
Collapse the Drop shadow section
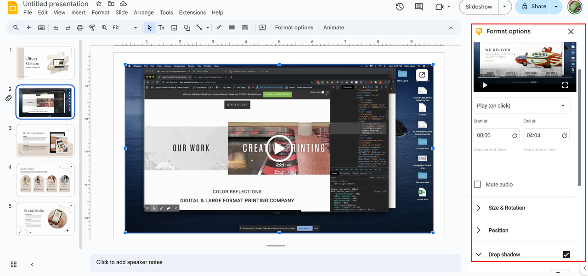(479, 254)
